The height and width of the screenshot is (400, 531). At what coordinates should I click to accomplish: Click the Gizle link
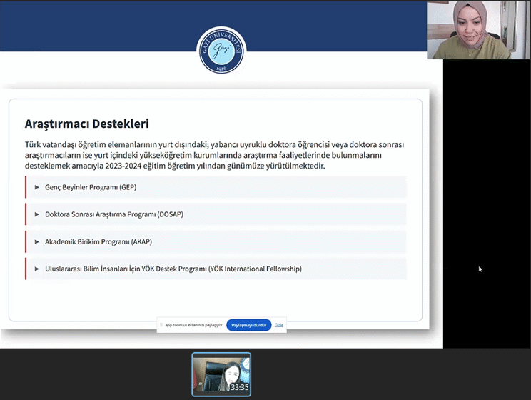[x=279, y=325]
